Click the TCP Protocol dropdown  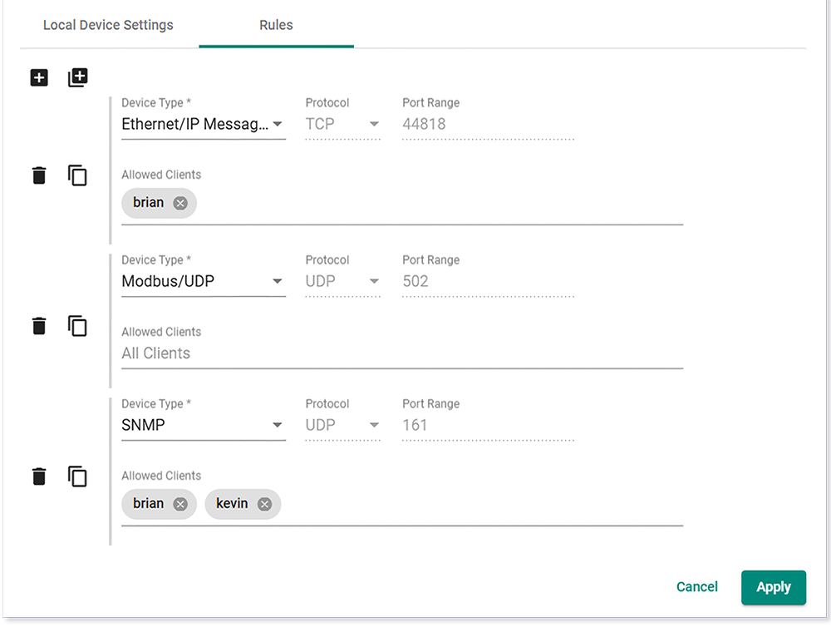(x=342, y=125)
